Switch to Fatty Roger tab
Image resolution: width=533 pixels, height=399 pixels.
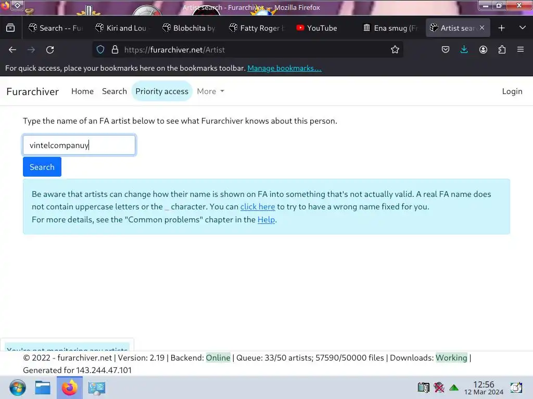click(x=257, y=28)
